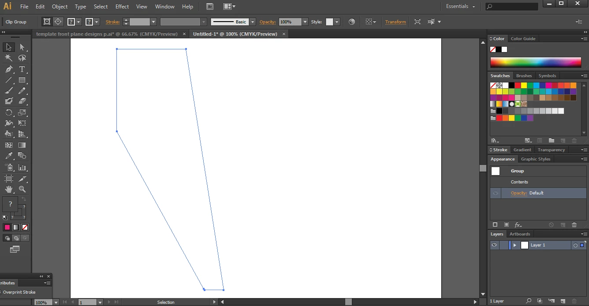Switch to the Color Guide tab
This screenshot has width=589, height=306.
(x=523, y=39)
